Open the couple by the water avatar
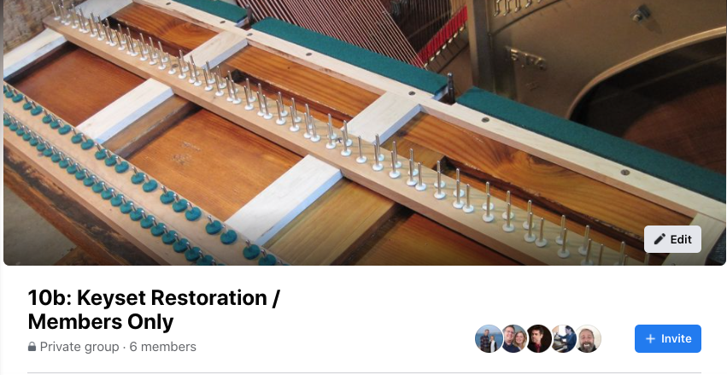The height and width of the screenshot is (375, 727). [x=488, y=338]
